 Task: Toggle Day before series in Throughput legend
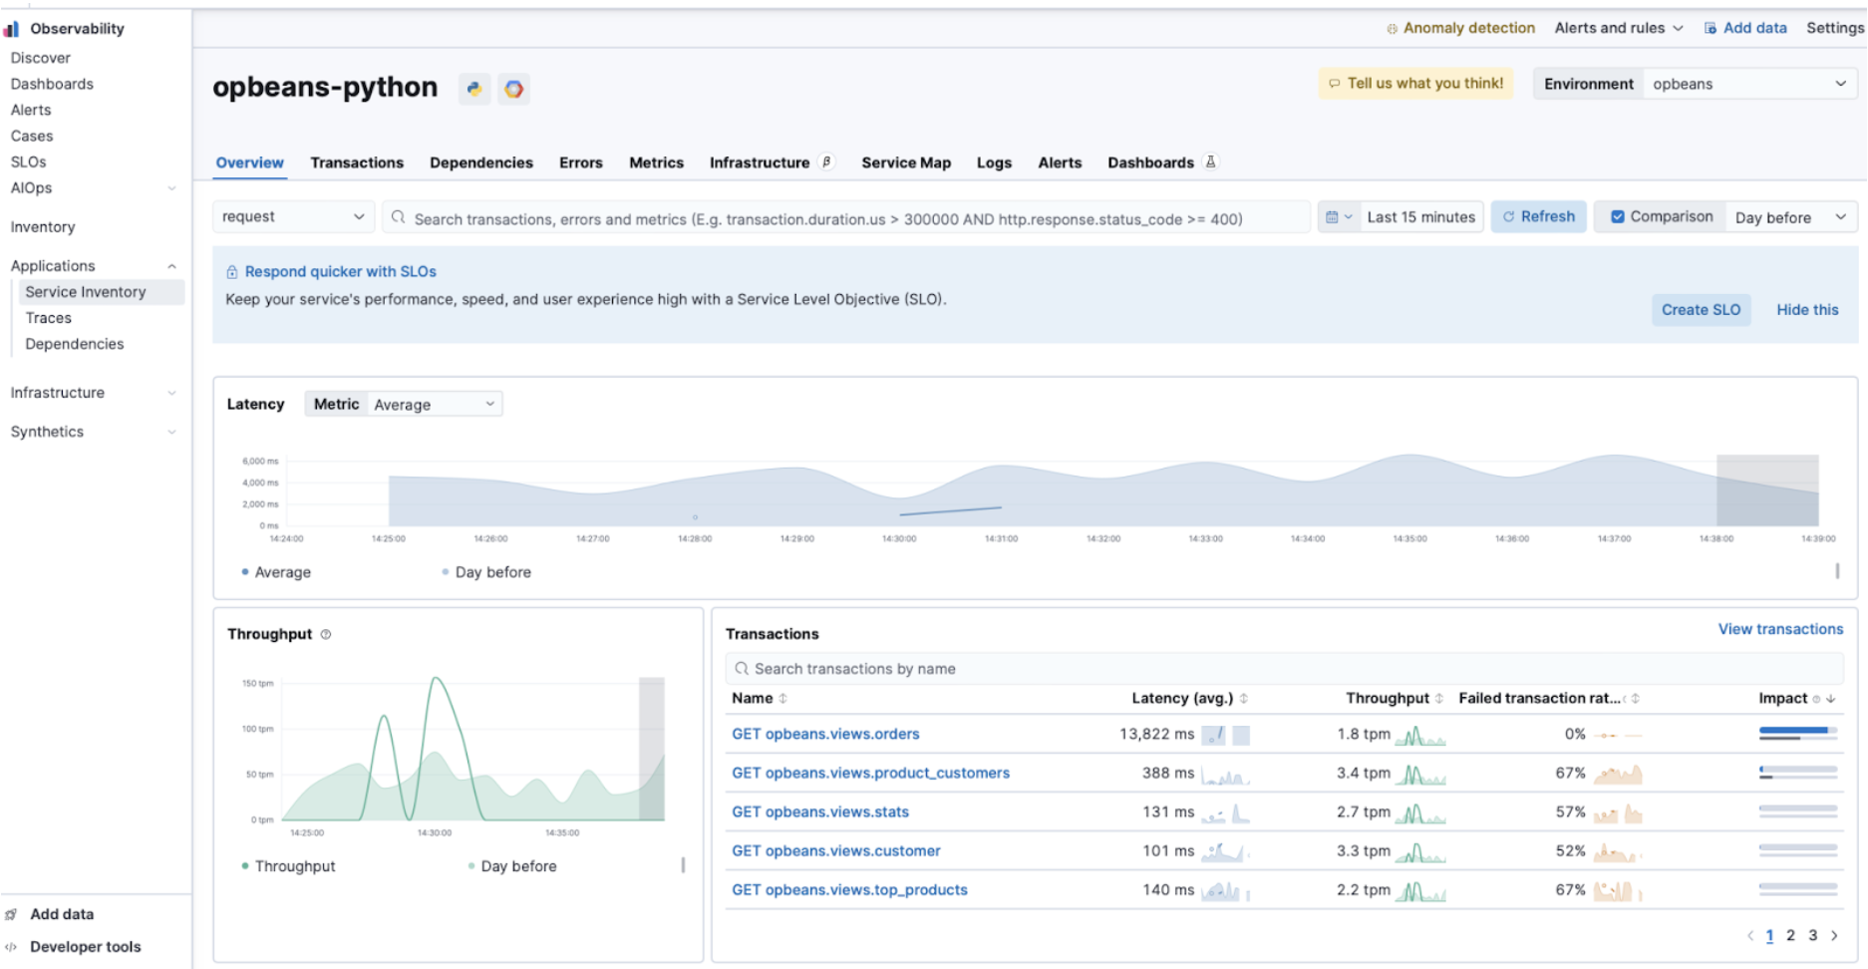pos(511,866)
